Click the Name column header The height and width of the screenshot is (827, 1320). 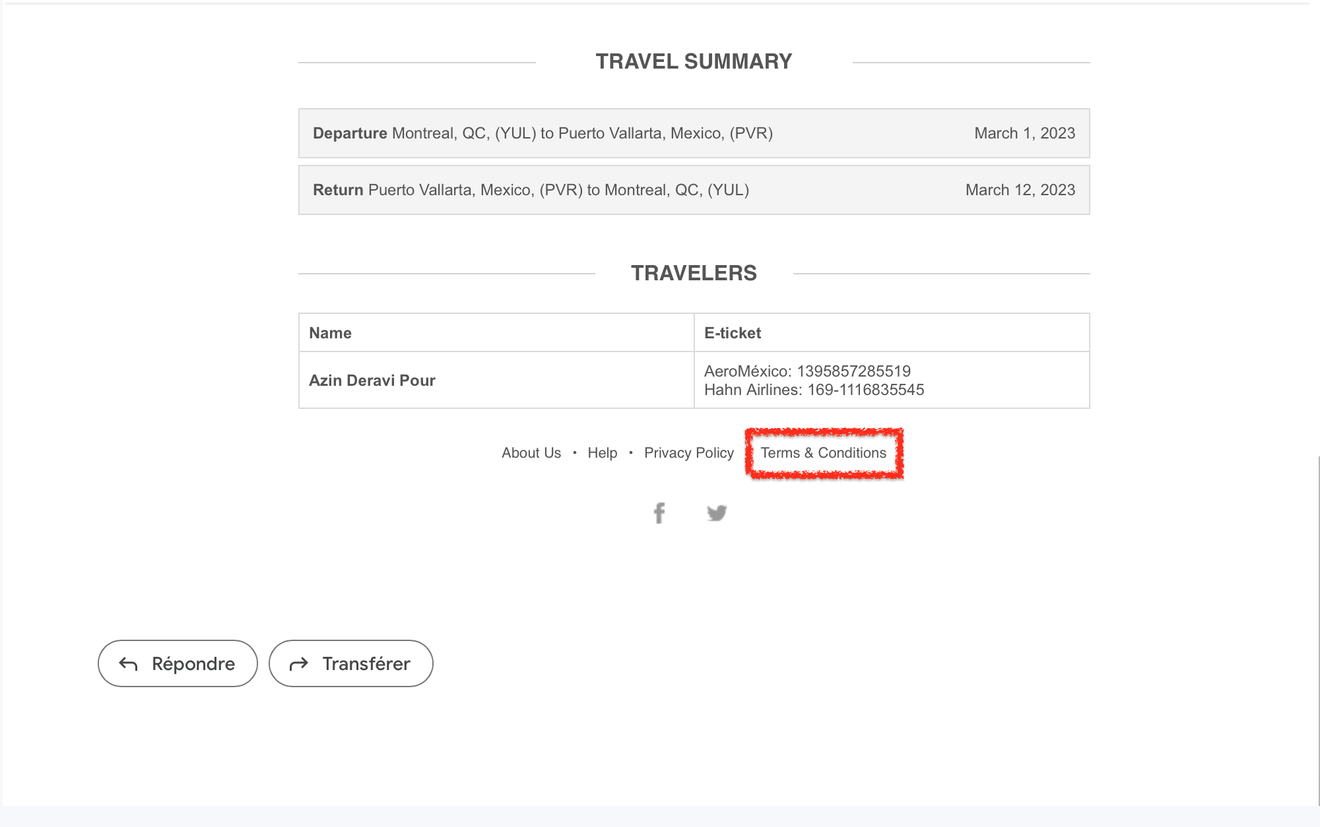[x=330, y=332]
